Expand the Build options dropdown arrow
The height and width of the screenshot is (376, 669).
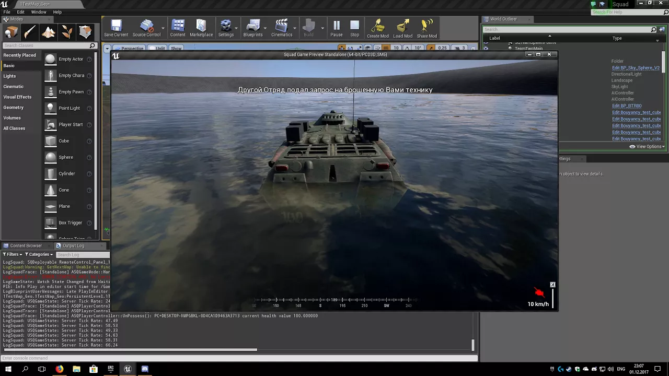pos(322,28)
